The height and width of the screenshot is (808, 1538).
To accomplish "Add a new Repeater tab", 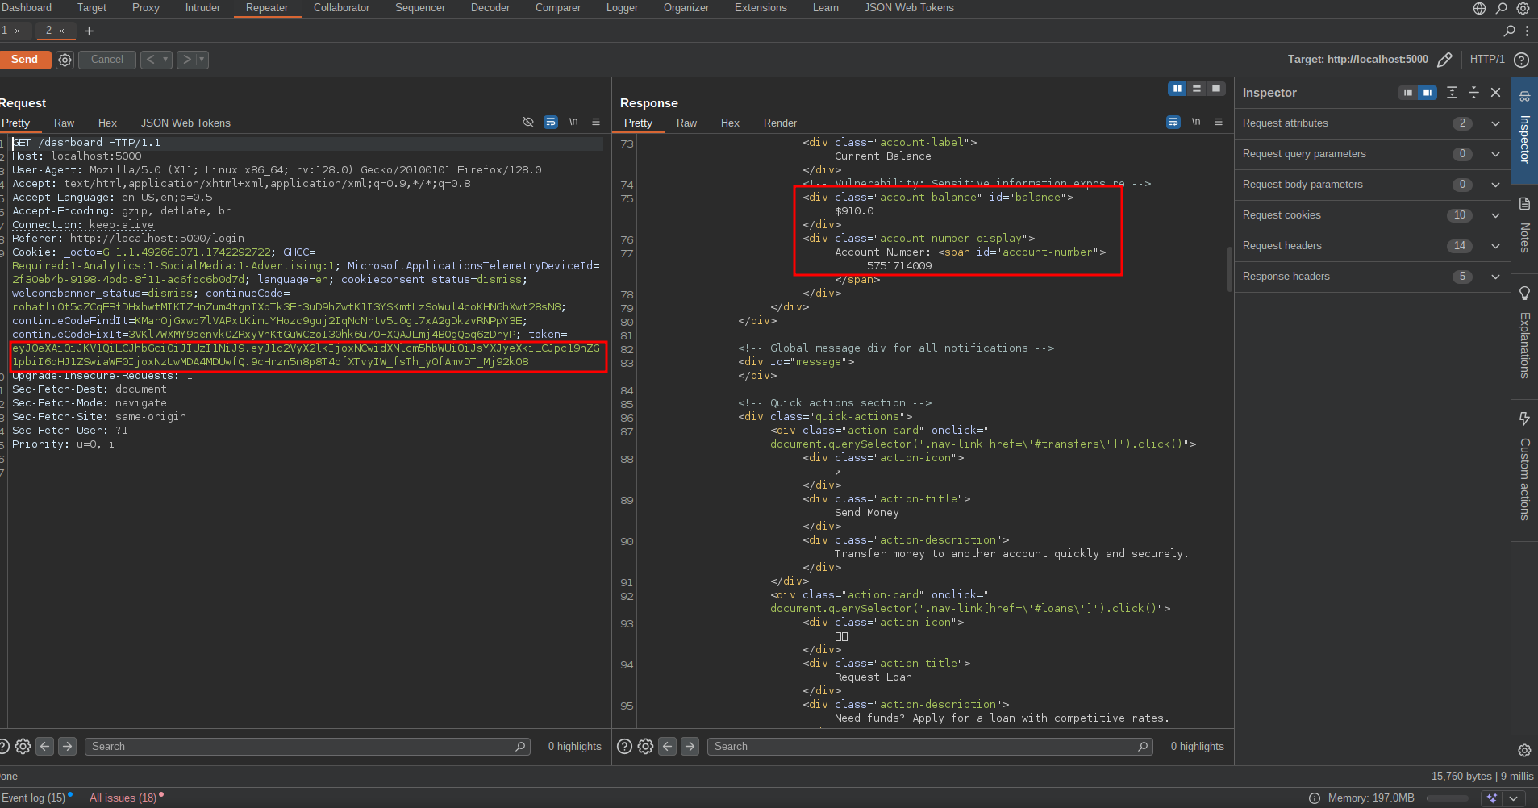I will click(89, 31).
